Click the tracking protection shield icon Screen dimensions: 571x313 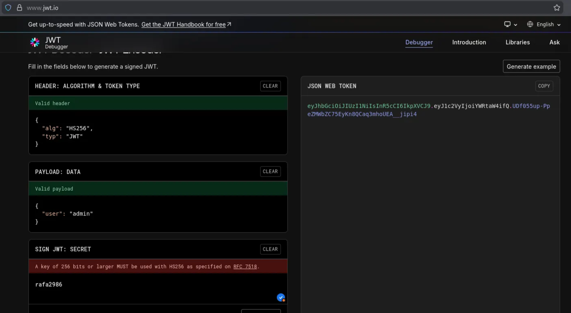(x=8, y=8)
